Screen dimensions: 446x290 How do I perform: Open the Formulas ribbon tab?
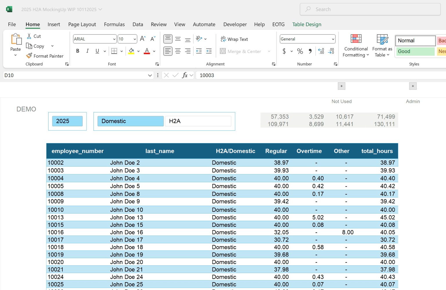tap(114, 24)
